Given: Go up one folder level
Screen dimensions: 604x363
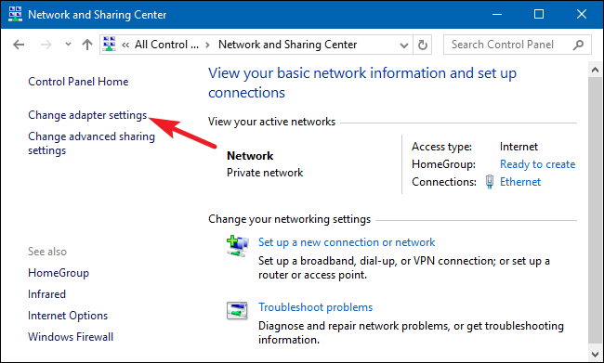Looking at the screenshot, I should pos(87,45).
